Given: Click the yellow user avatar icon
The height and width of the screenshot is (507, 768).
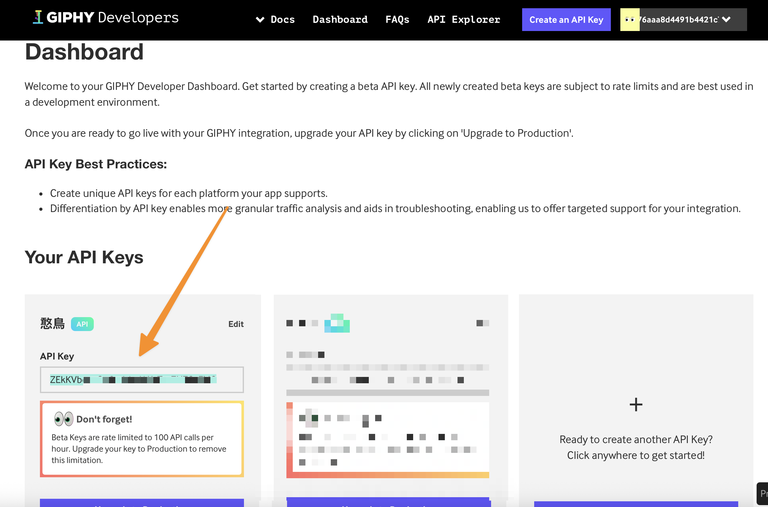Looking at the screenshot, I should coord(630,20).
